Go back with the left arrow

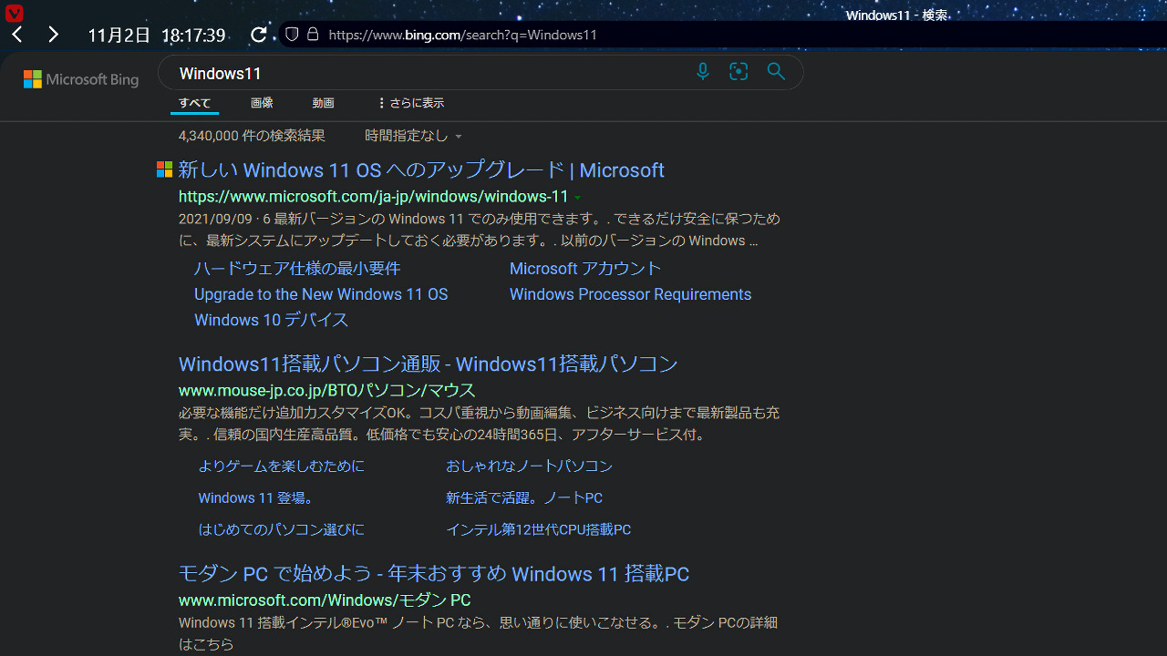(17, 35)
